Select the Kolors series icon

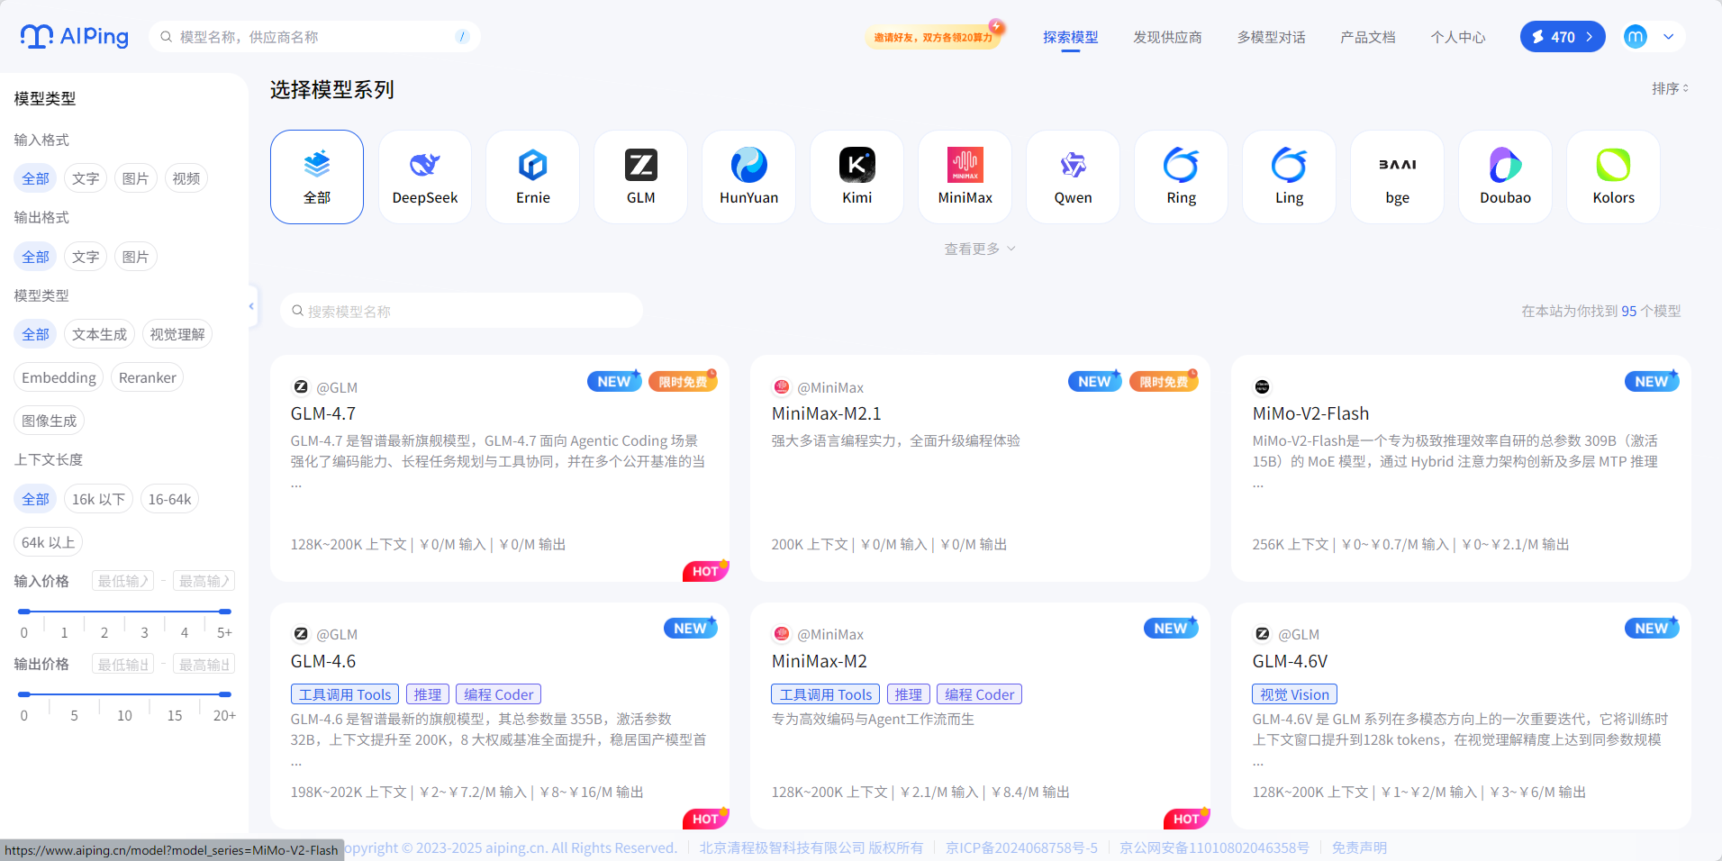(1612, 177)
